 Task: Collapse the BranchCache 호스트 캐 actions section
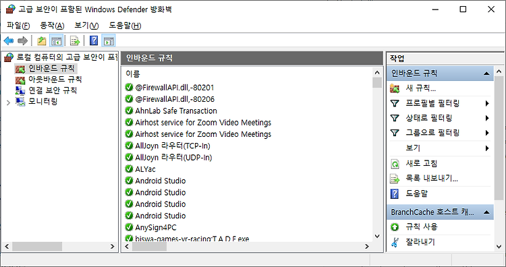pos(486,212)
